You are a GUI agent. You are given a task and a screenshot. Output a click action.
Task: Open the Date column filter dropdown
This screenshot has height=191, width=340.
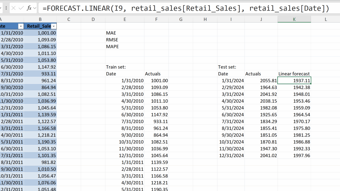point(21,26)
